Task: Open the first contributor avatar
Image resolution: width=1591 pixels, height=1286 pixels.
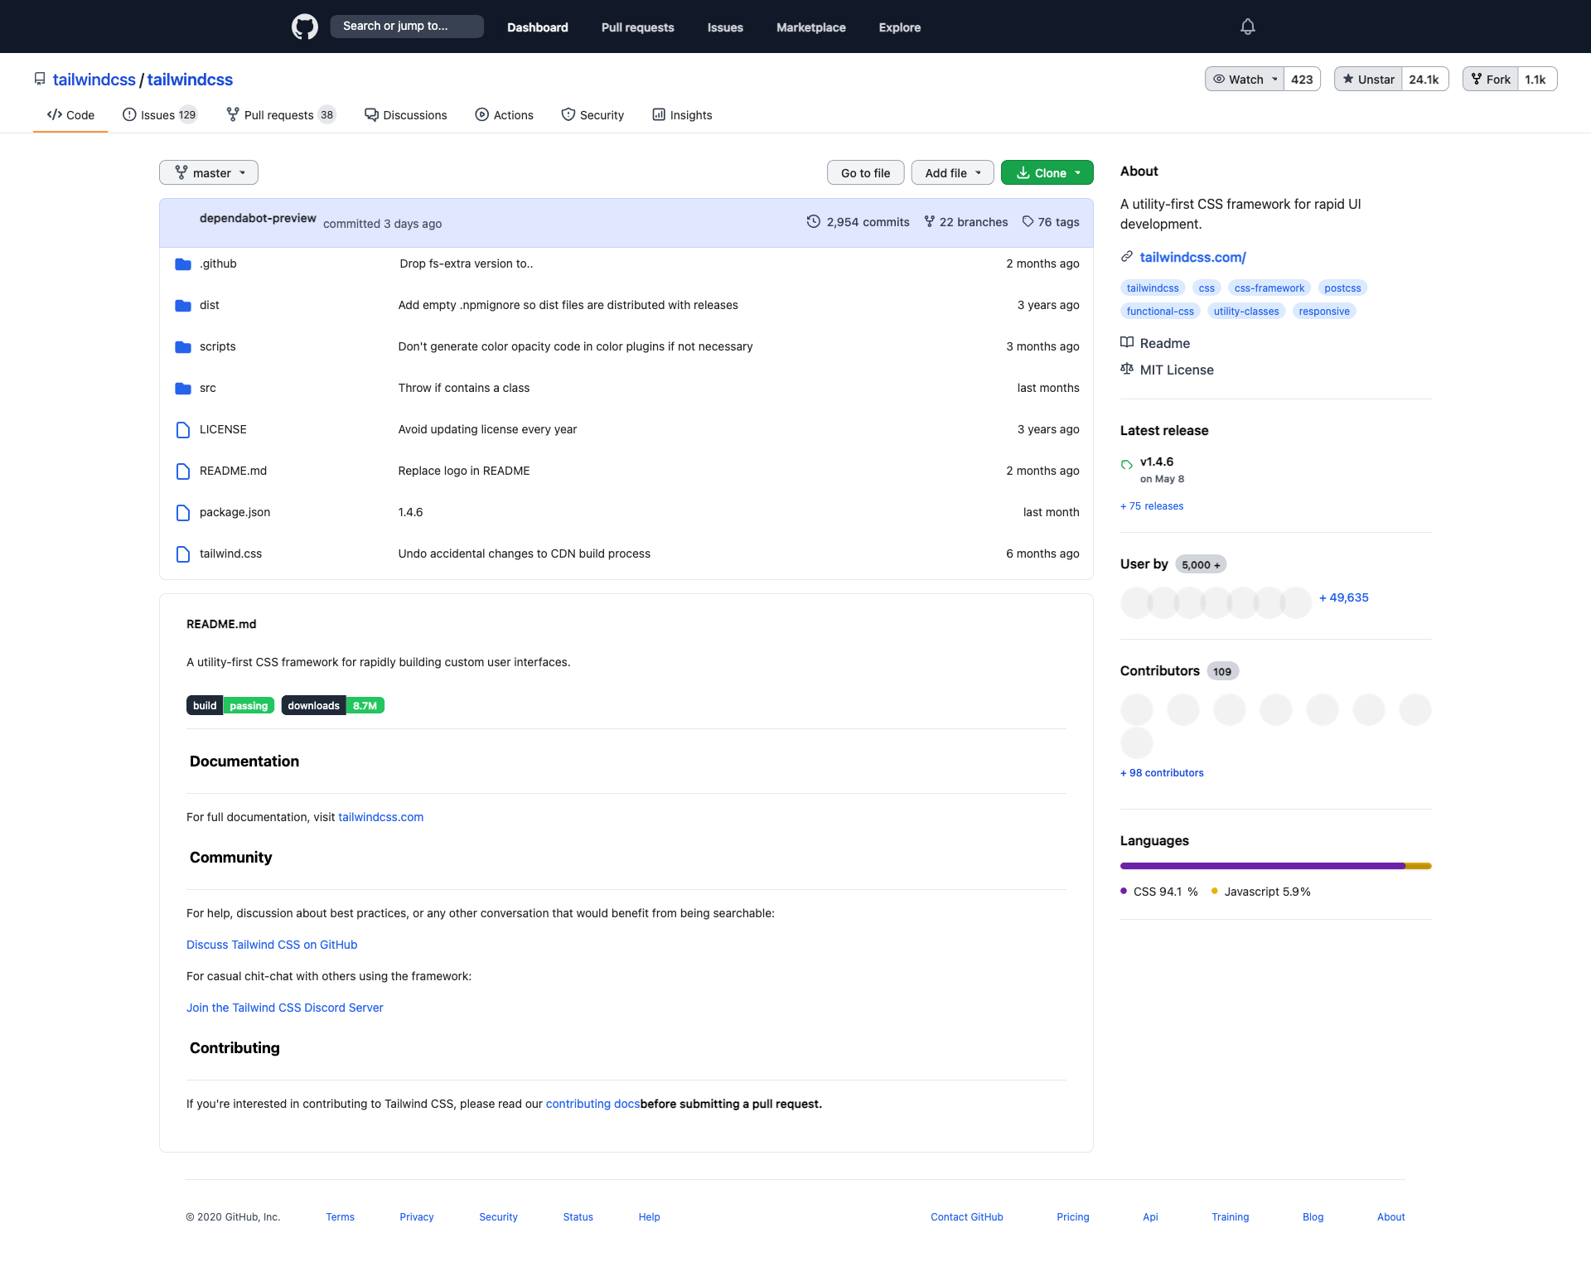Action: (1137, 710)
